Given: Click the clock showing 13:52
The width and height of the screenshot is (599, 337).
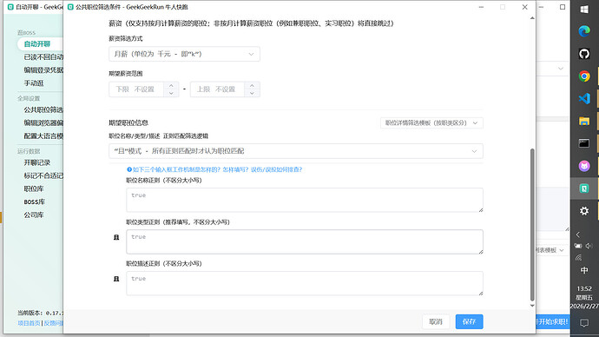Looking at the screenshot, I should pyautogui.click(x=584, y=289).
